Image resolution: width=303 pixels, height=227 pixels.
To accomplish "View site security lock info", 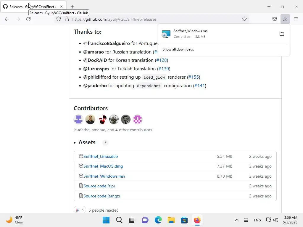I will coord(67,19).
